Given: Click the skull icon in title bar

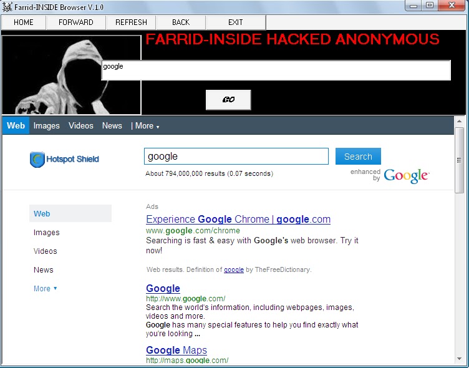Looking at the screenshot, I should [x=7, y=7].
